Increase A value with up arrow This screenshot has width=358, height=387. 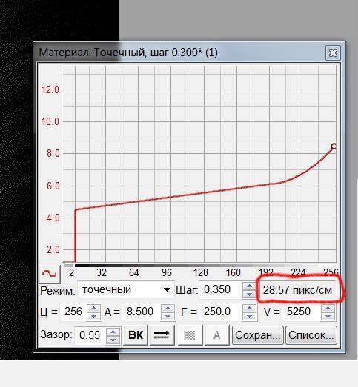168,309
